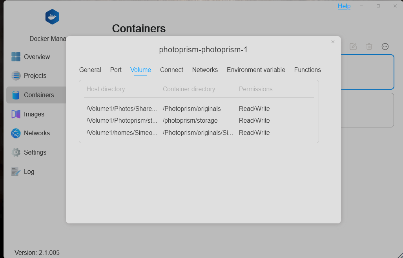The height and width of the screenshot is (258, 403).
Task: Open the Log notepad icon
Action: 15,172
